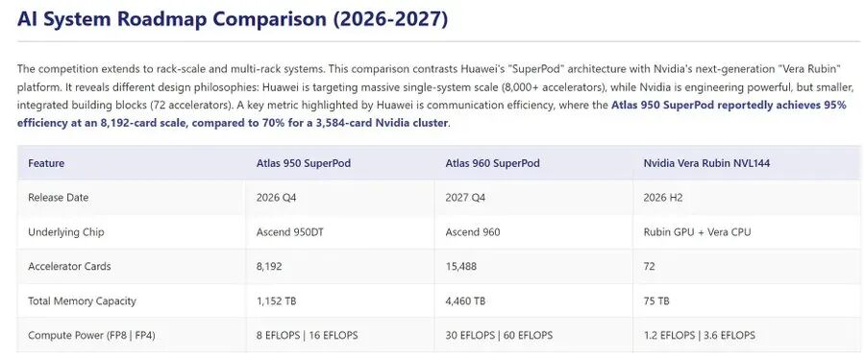Click the 1,152 TB memory cell
This screenshot has height=360, width=865.
(277, 301)
